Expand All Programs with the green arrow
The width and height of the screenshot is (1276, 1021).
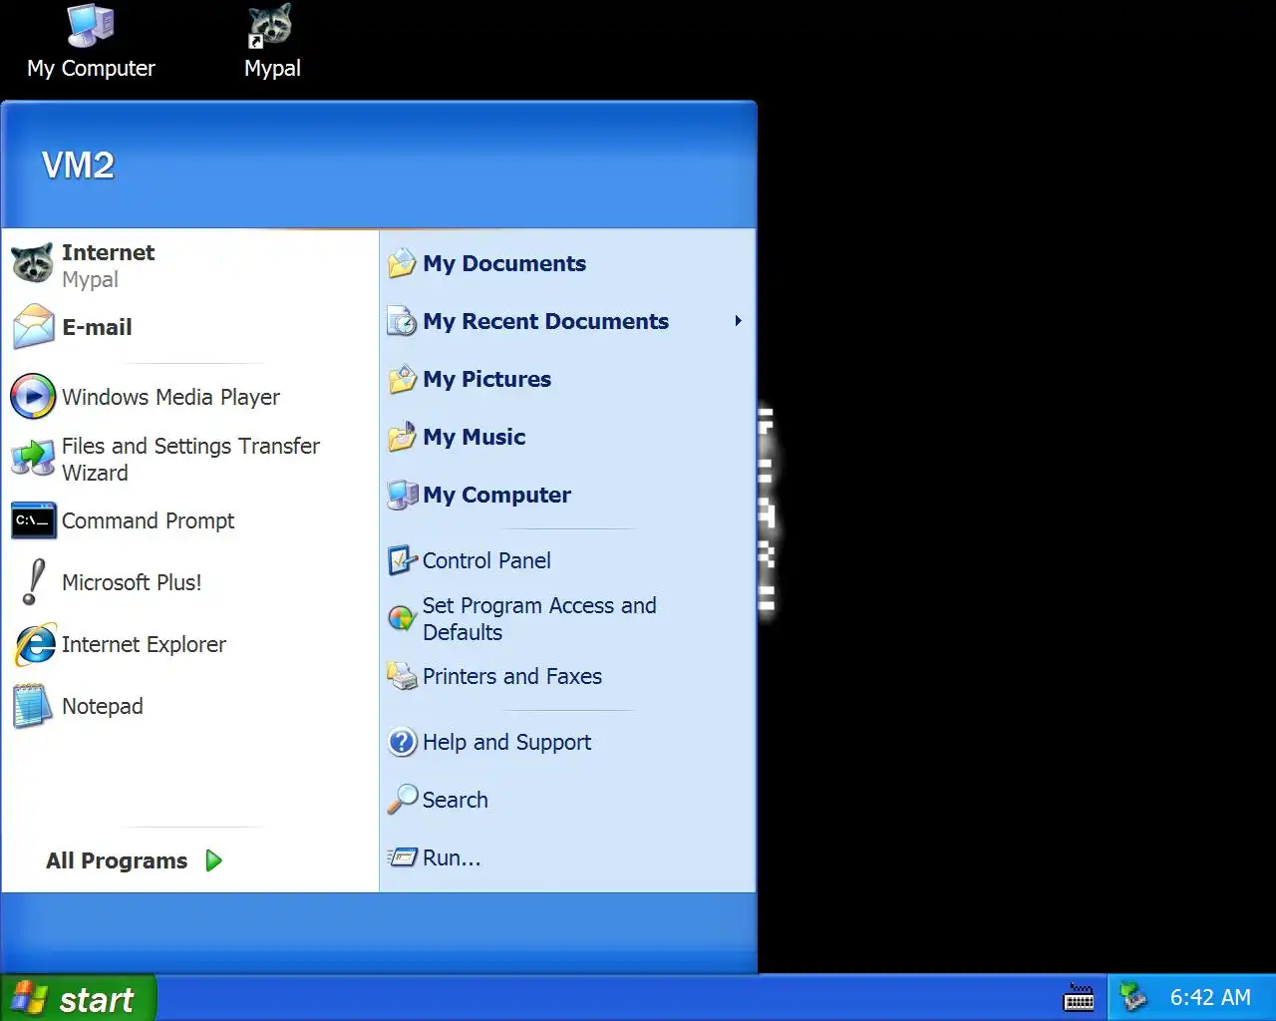pyautogui.click(x=213, y=860)
